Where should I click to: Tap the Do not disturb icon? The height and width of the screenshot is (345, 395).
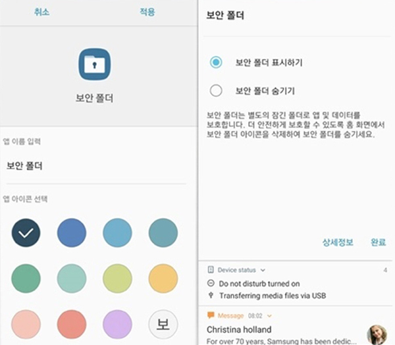coord(211,283)
